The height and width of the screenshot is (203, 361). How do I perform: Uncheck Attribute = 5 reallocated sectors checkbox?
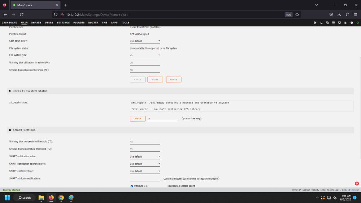[132, 186]
